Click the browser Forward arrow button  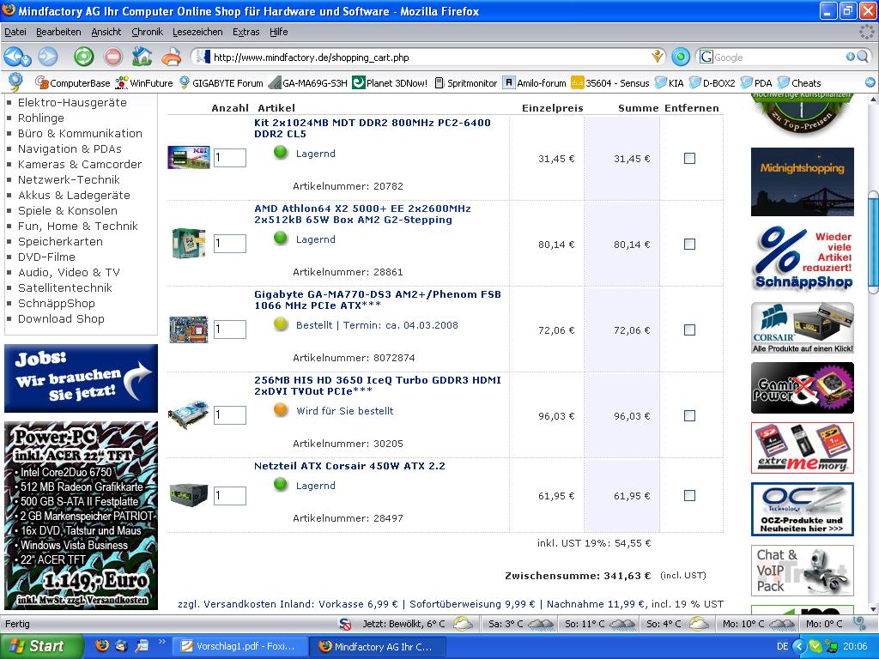pos(48,57)
